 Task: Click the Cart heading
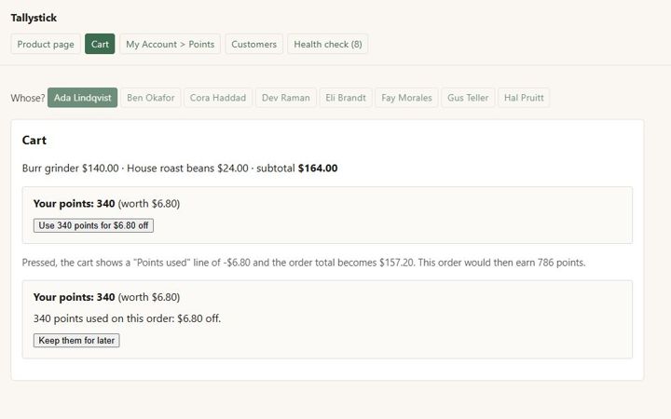[34, 141]
